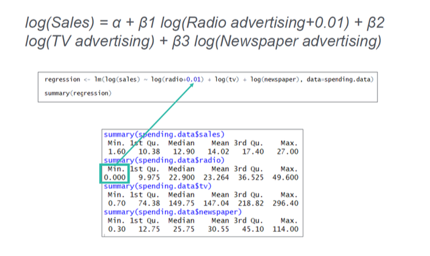Click the 'summary(regression)' code line
This screenshot has width=430, height=256.
point(78,93)
